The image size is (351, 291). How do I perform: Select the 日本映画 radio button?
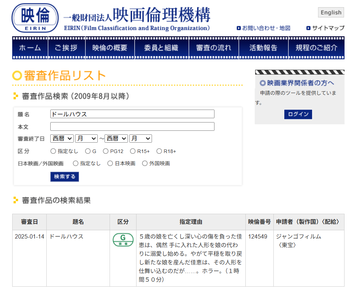pos(110,163)
